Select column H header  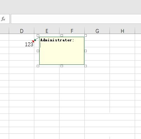coord(122,31)
